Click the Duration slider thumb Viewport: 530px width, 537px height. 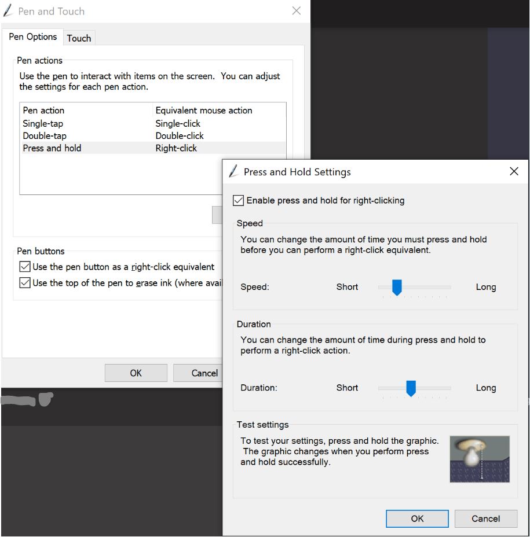pyautogui.click(x=411, y=388)
